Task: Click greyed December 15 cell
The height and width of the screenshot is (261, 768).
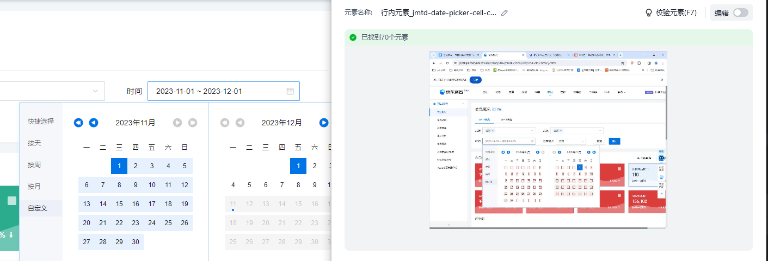Action: 298,204
